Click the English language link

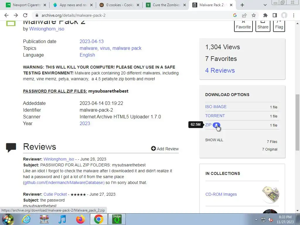87,55
